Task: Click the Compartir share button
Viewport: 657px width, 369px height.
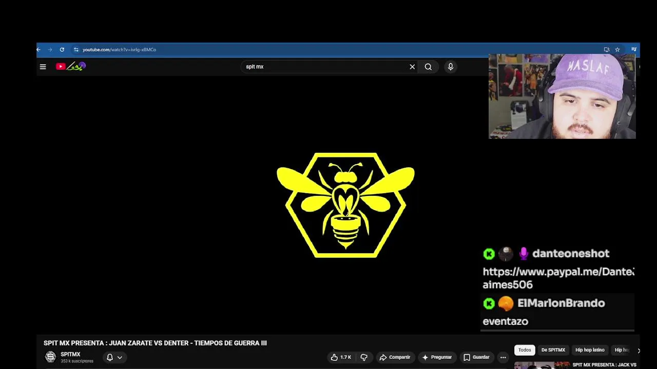Action: (395, 357)
